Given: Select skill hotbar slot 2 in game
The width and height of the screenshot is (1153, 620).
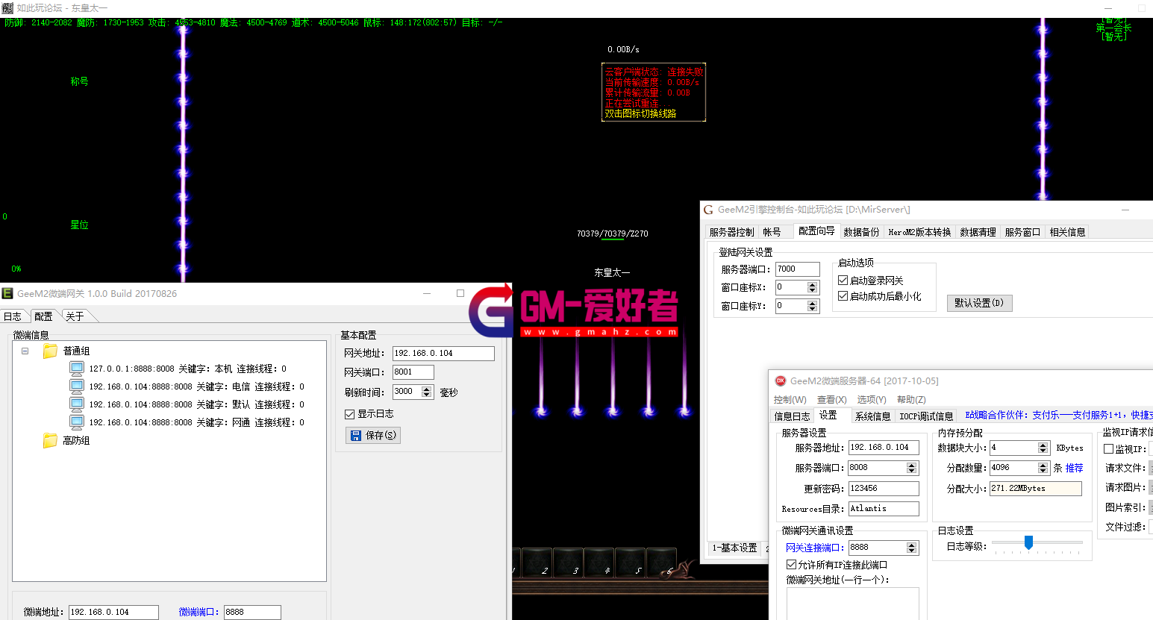Looking at the screenshot, I should 537,562.
